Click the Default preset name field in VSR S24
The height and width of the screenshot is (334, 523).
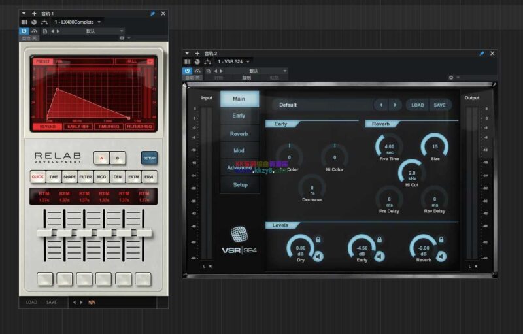(x=322, y=105)
